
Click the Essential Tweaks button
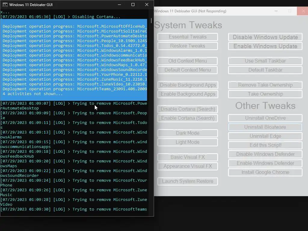click(x=188, y=37)
